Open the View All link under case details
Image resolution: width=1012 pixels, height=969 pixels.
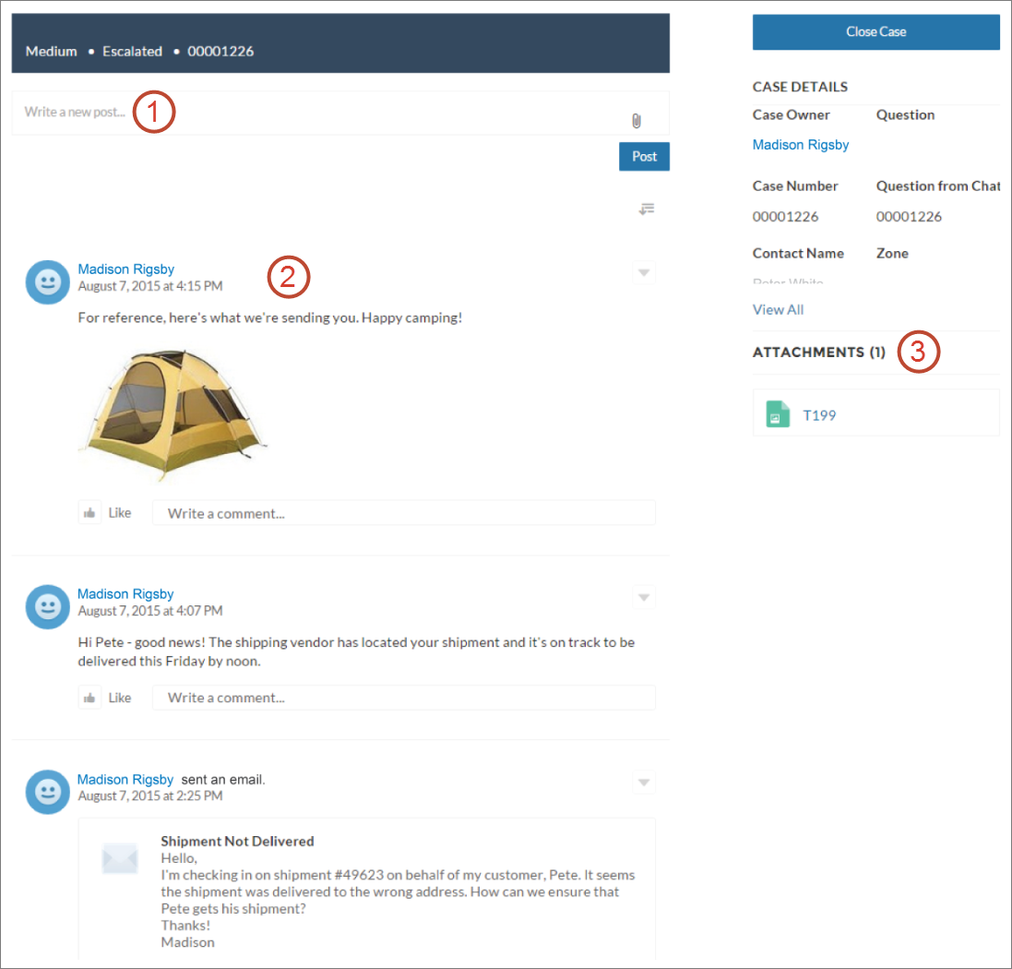(777, 309)
